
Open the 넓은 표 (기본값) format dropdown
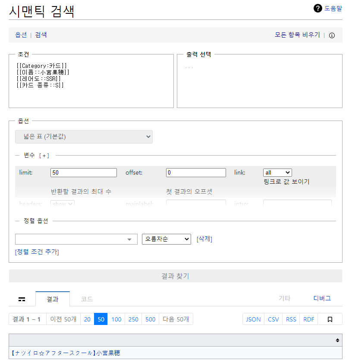click(x=84, y=137)
